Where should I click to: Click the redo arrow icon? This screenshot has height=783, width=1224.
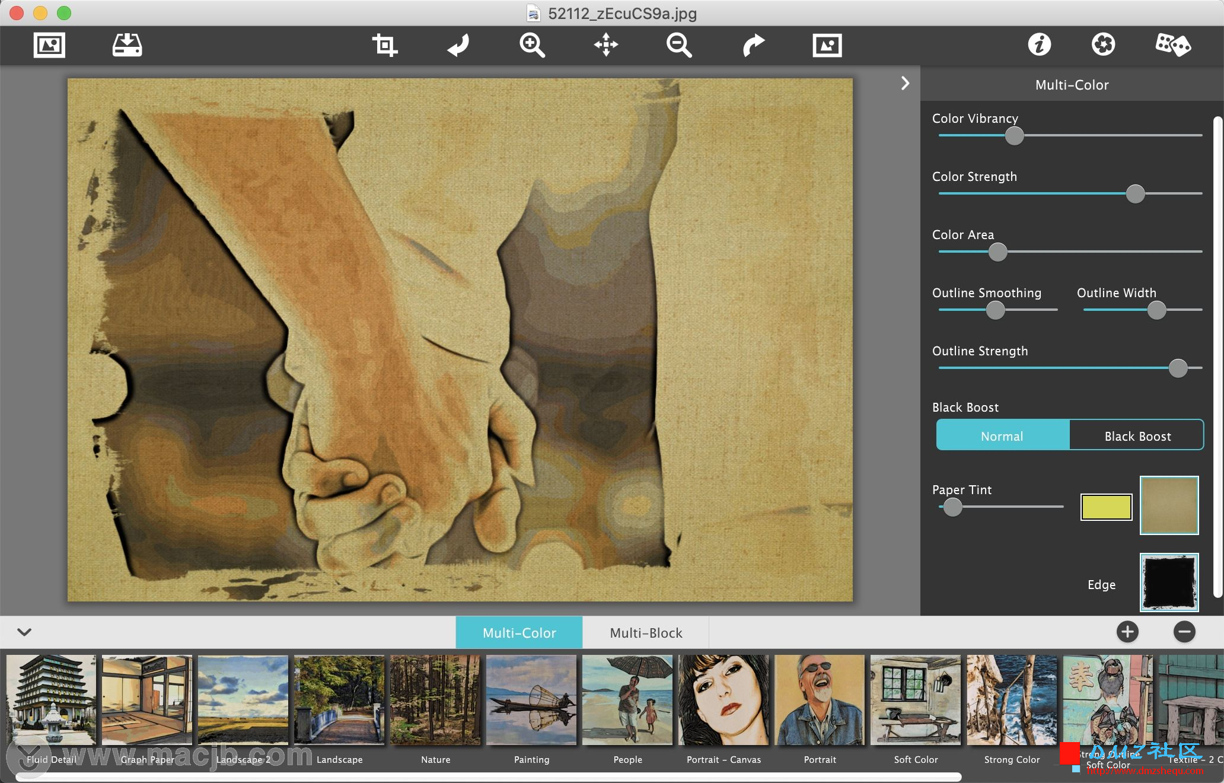[x=753, y=45]
